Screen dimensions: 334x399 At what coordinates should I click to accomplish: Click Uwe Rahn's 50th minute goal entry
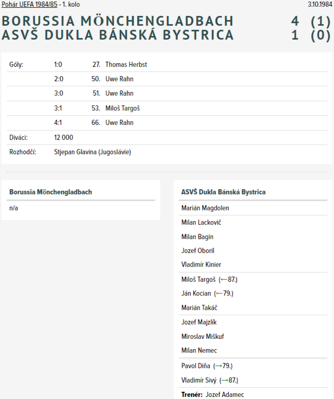coord(119,79)
